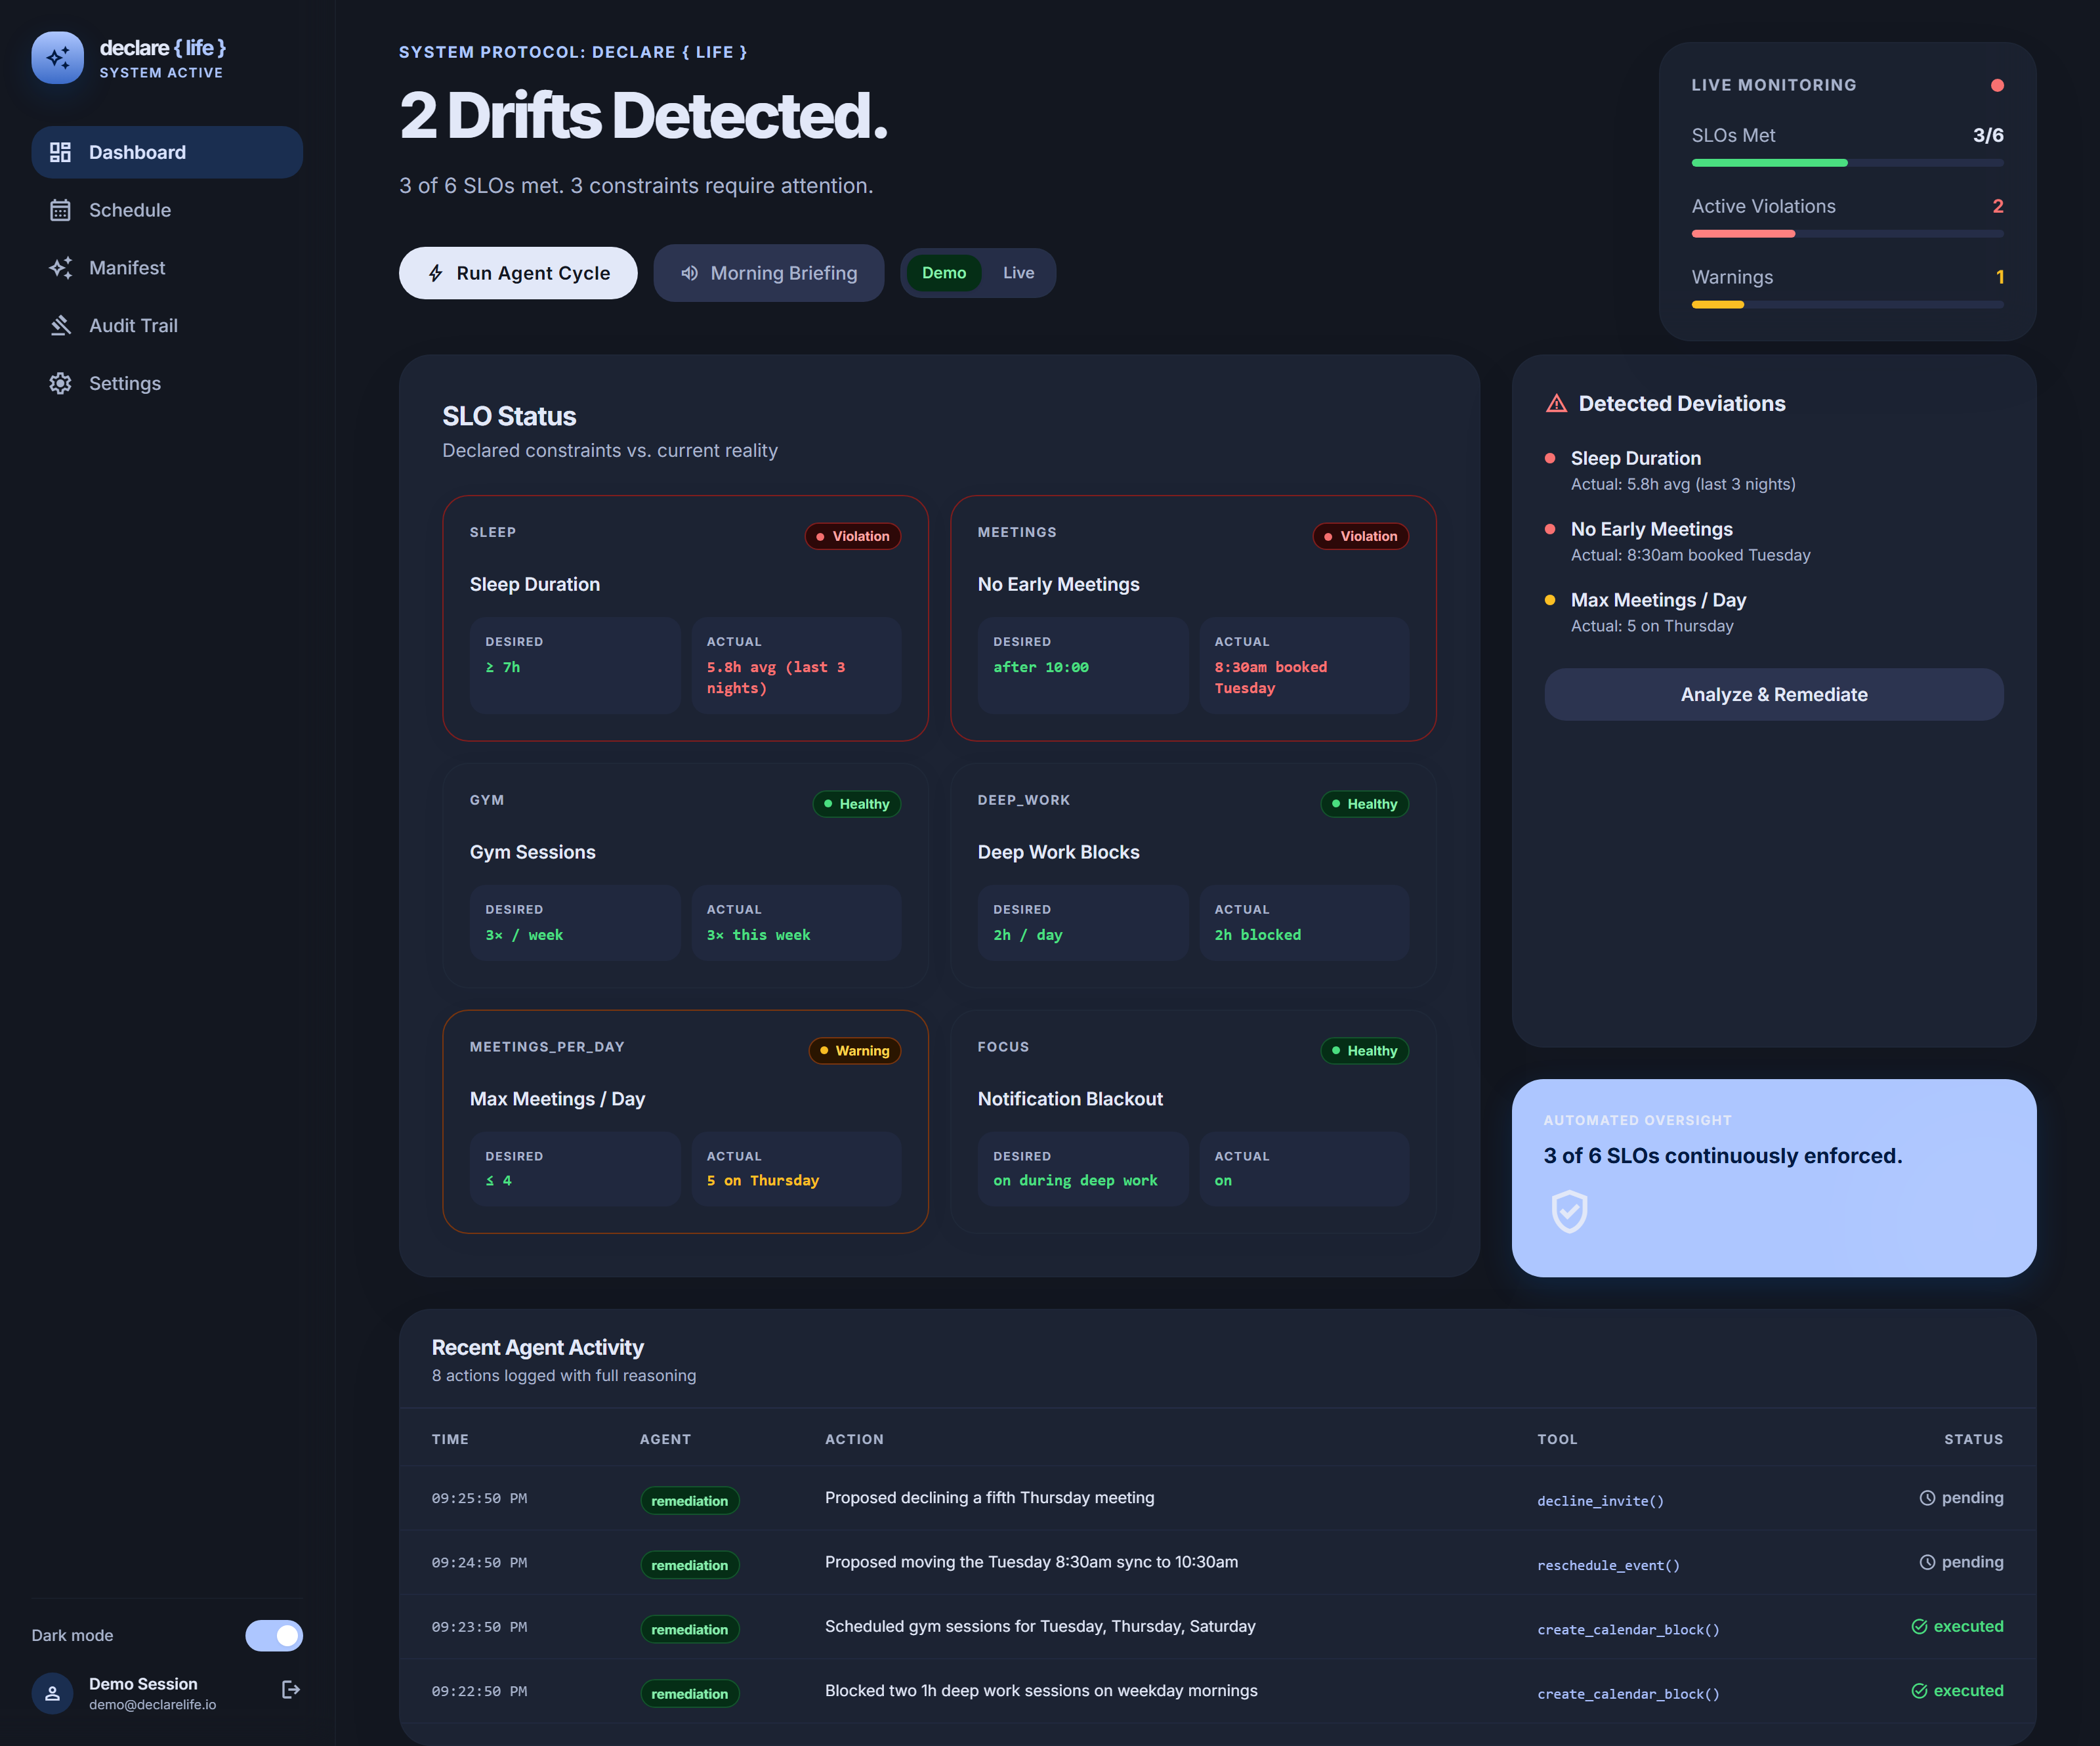This screenshot has height=1746, width=2100.
Task: Click the declare { life } logo icon
Action: [57, 58]
